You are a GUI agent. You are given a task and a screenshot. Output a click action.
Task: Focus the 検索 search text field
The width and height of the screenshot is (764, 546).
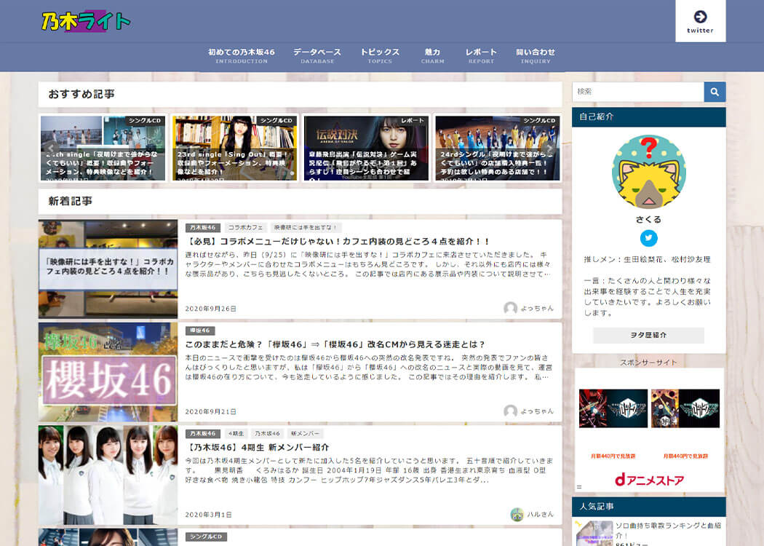coord(638,92)
